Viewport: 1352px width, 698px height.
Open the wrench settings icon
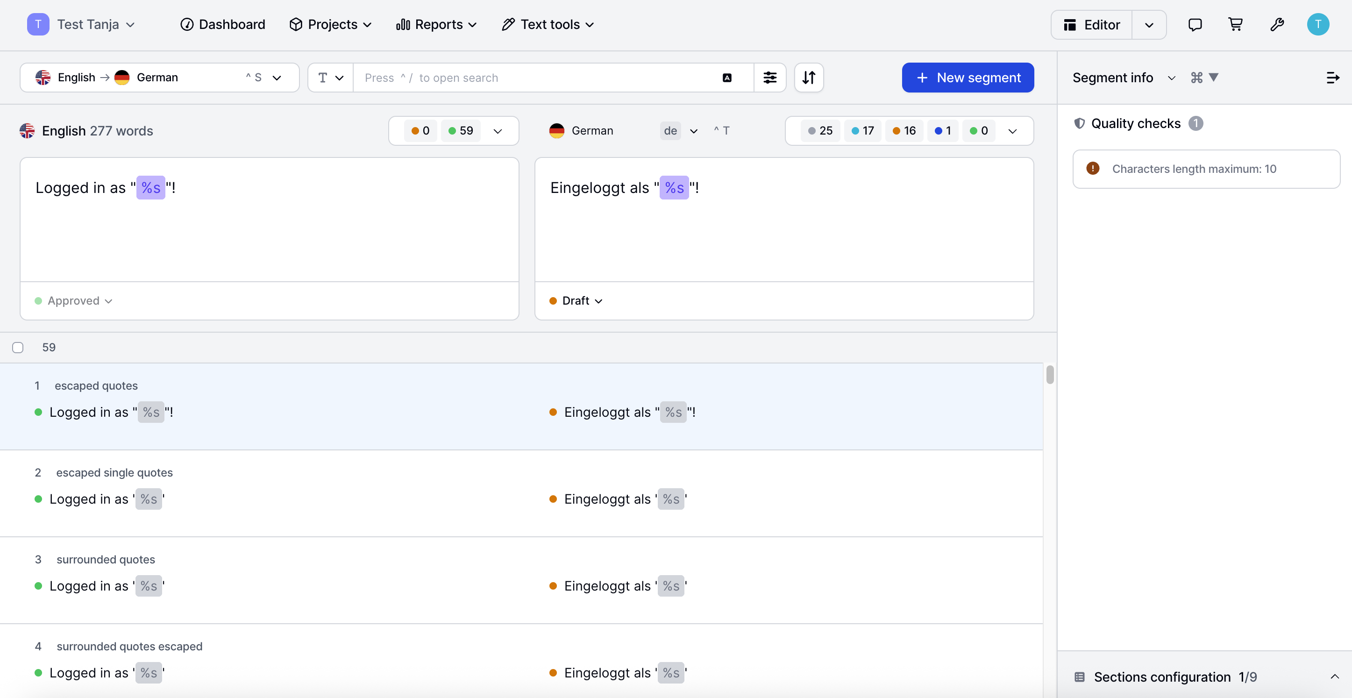(x=1276, y=25)
